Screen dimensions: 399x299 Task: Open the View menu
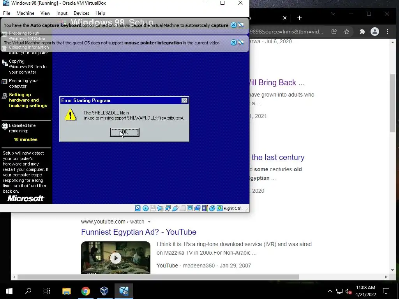[x=45, y=13]
